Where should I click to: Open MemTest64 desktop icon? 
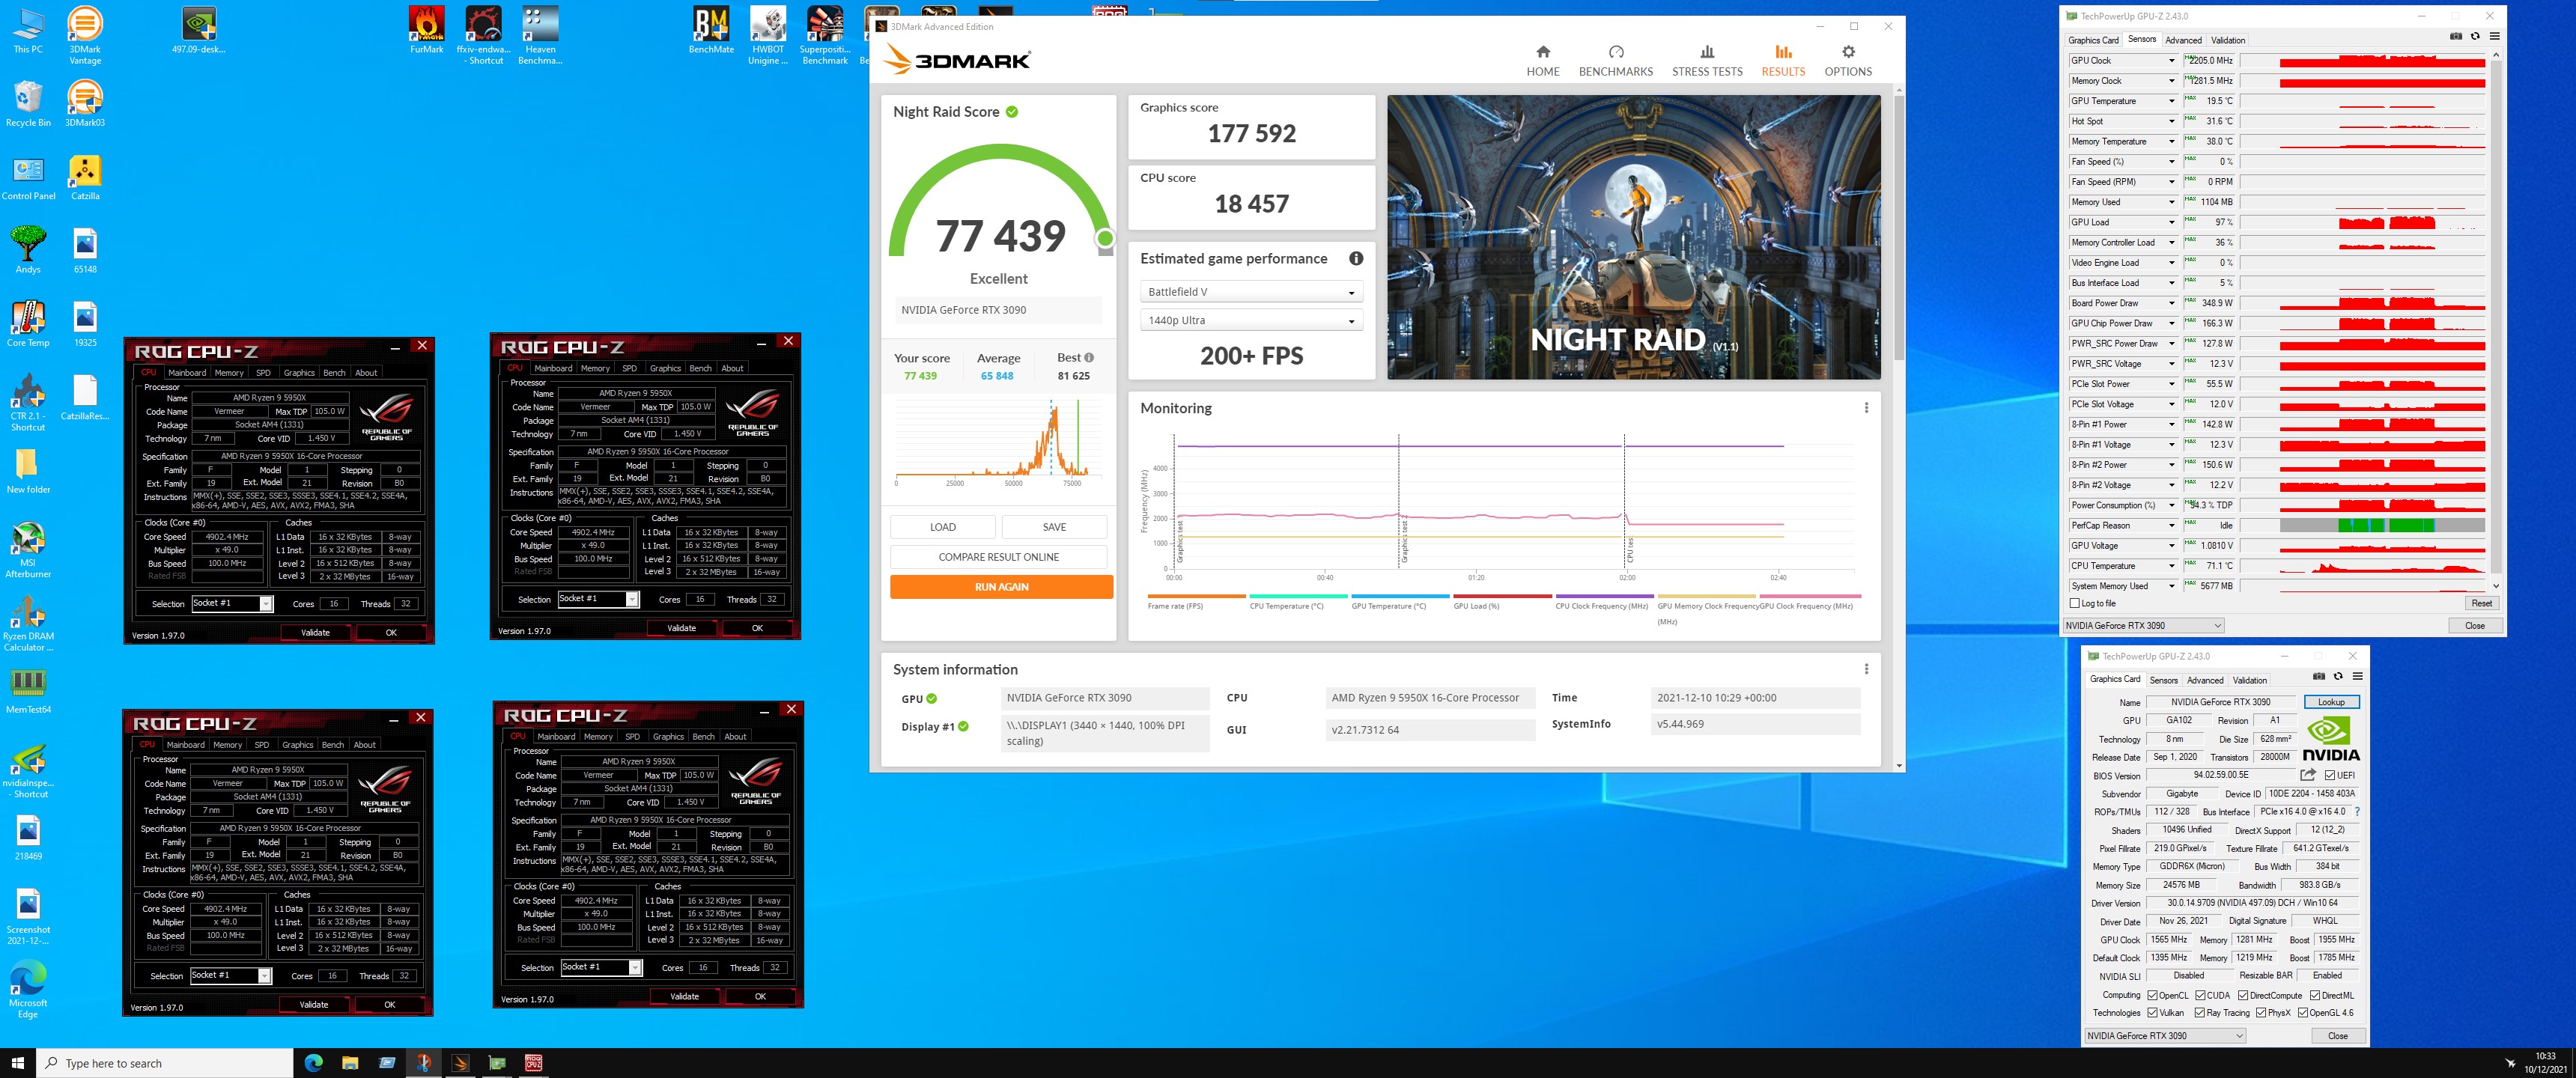pos(28,690)
